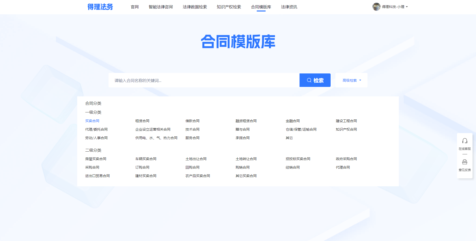
Task: Choose 服务合同 category
Action: point(193,138)
